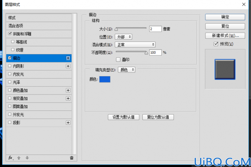Viewport: 251px width, 167px height.
Task: Click the 大小 size slider handle
Action: coord(116,29)
